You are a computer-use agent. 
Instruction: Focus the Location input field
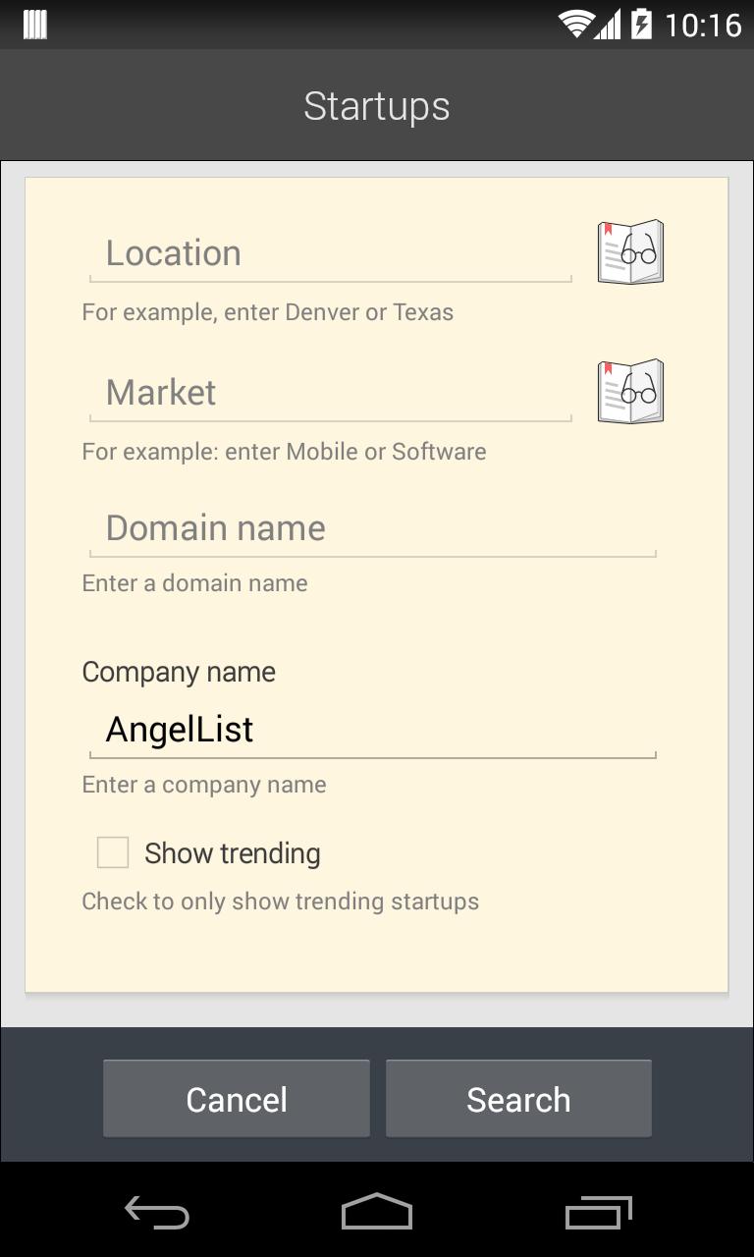click(330, 253)
